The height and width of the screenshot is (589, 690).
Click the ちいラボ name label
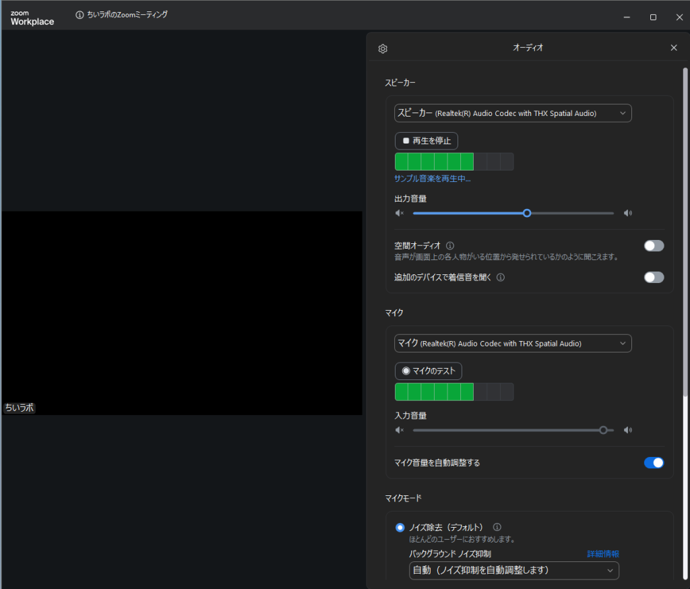click(x=20, y=408)
